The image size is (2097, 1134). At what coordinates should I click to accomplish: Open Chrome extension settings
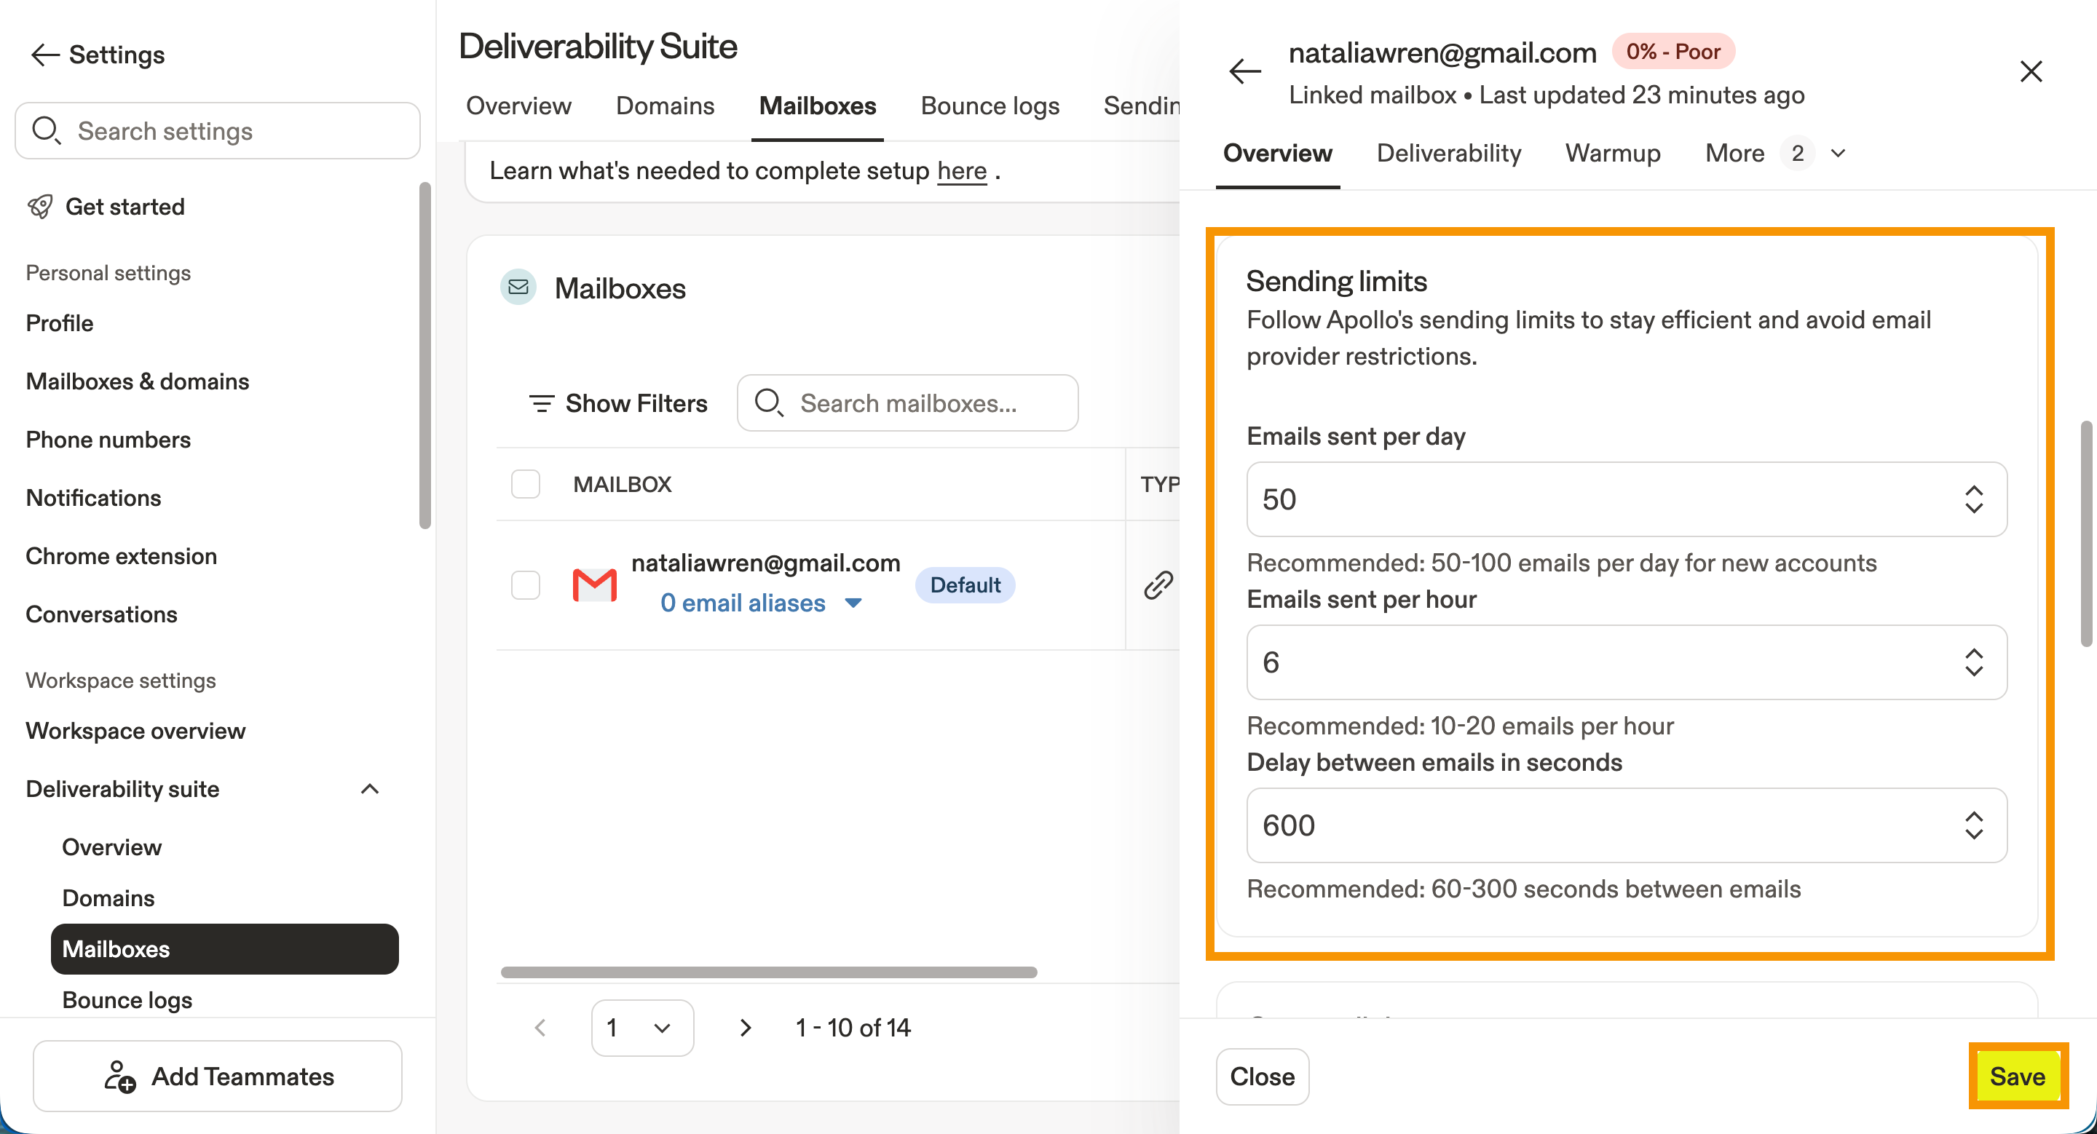point(122,555)
